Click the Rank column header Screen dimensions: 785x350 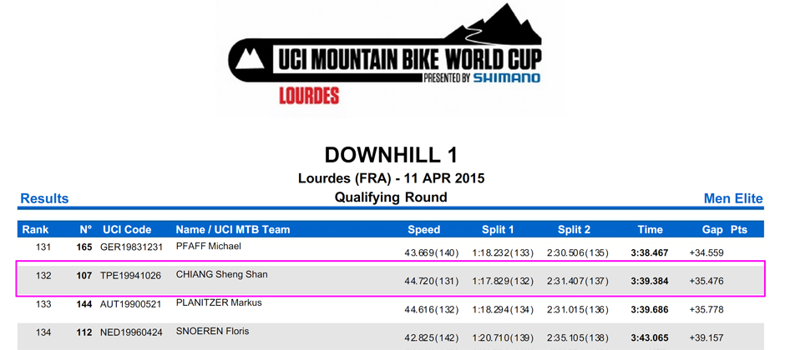pos(36,230)
